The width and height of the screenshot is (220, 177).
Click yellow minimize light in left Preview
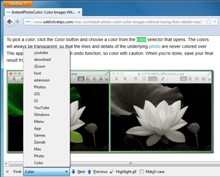pos(15,74)
